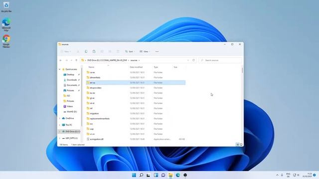Show hidden system tray icons
Viewport: 319px width, 179px height.
[x=277, y=175]
